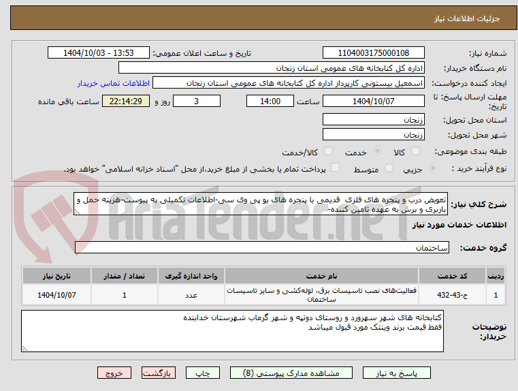The width and height of the screenshot is (518, 391).
Task: Click resize handle of شرح کلی نیاز box
Action: click(x=77, y=212)
